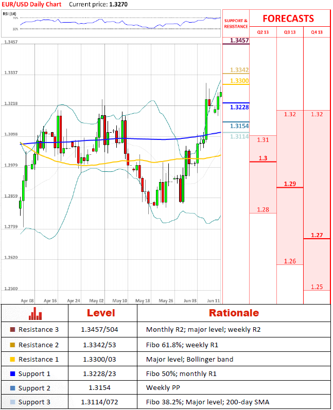Click the 1.3098 price axis label
333x410 pixels.
[11, 134]
